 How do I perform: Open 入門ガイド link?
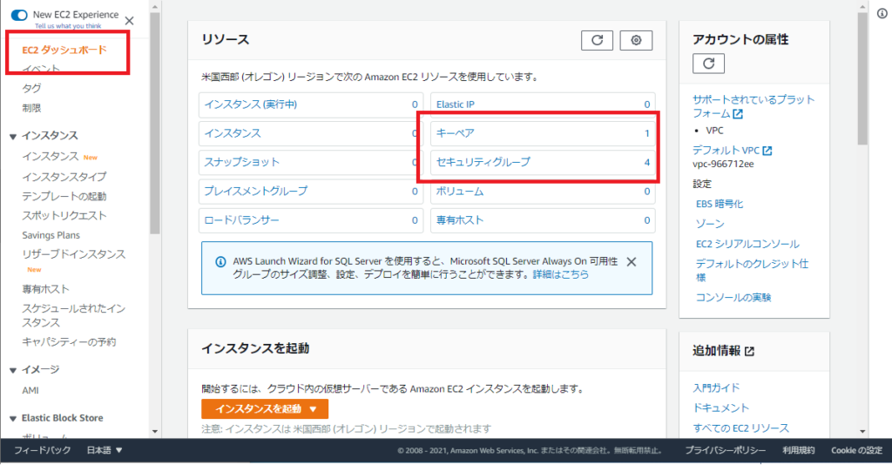coord(716,387)
